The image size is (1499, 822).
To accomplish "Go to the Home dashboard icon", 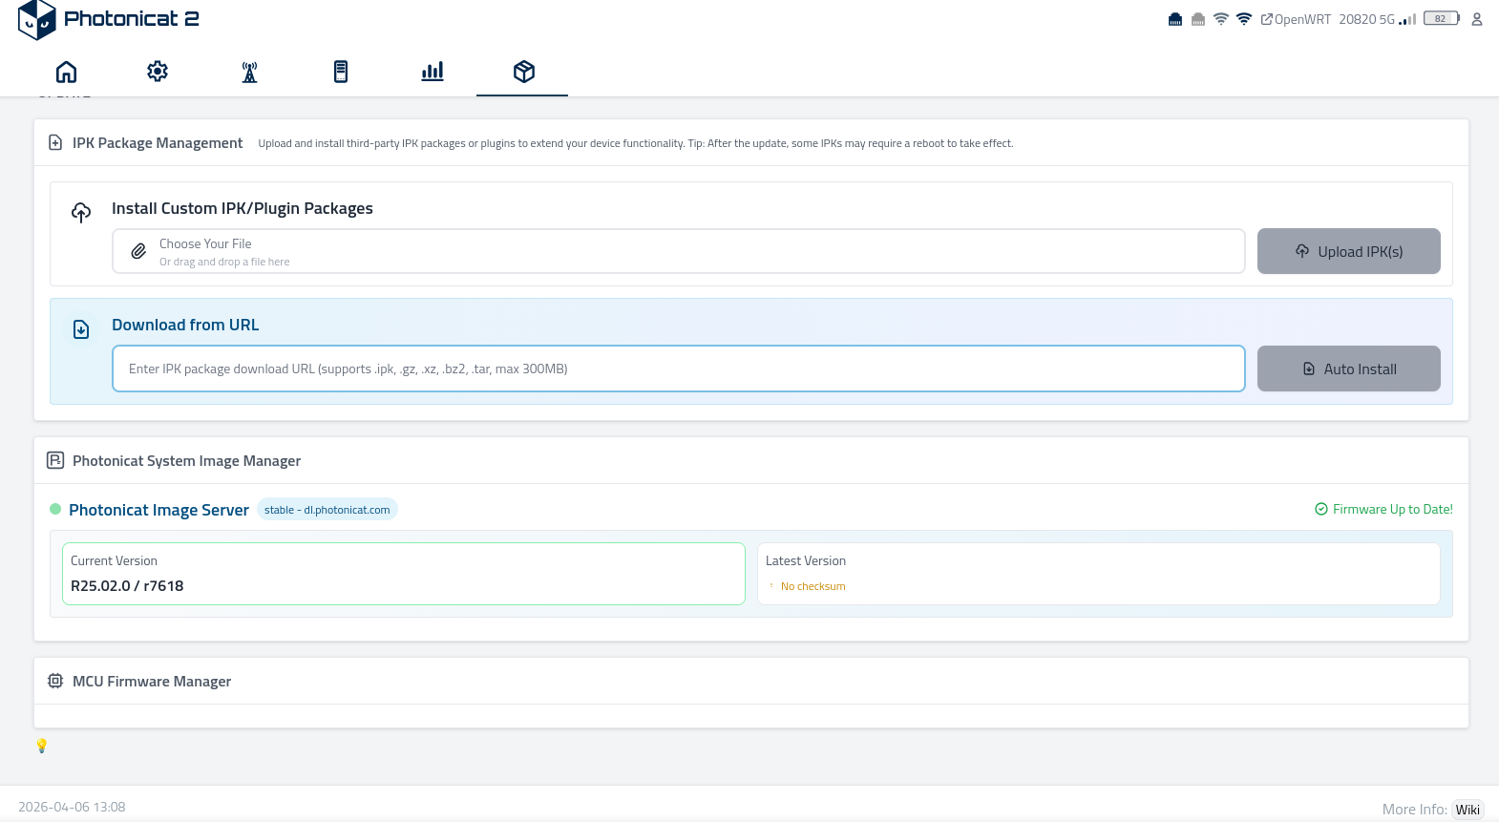I will tap(66, 72).
